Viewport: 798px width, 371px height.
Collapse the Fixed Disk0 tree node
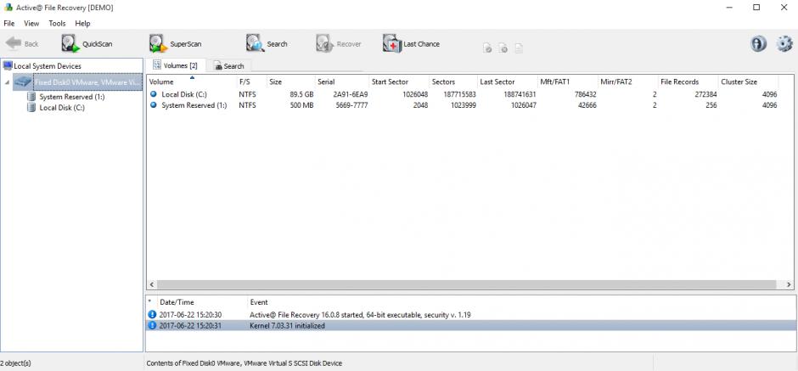pos(7,82)
